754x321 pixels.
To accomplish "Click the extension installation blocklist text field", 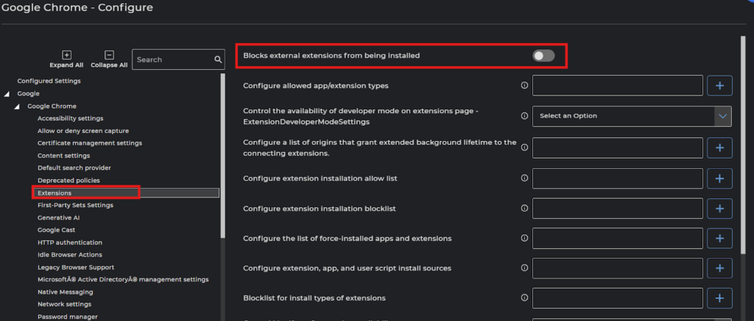I will (x=617, y=209).
